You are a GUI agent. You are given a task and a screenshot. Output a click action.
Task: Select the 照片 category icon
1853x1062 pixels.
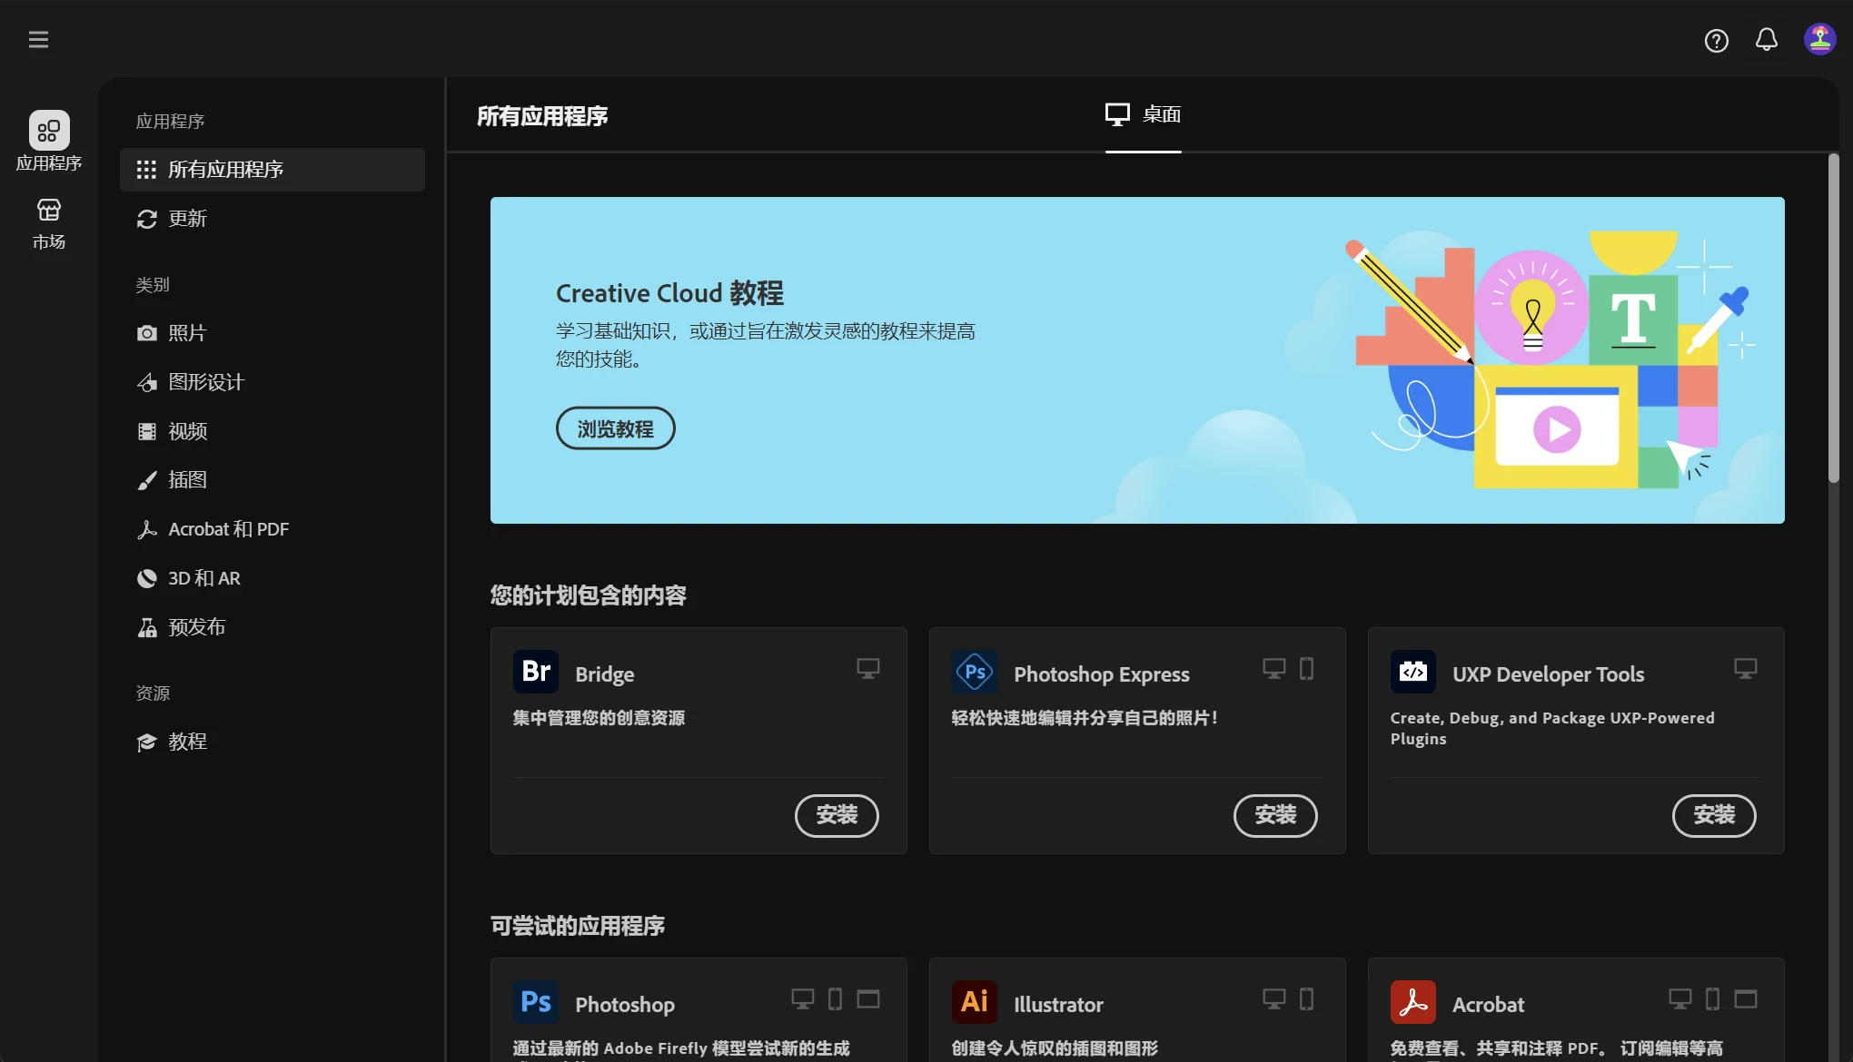click(x=148, y=333)
